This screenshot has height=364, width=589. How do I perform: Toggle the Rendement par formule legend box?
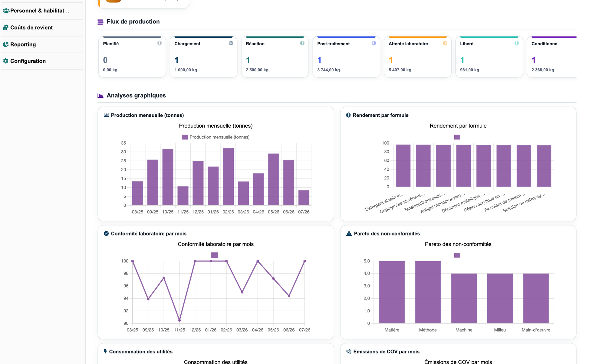(457, 137)
